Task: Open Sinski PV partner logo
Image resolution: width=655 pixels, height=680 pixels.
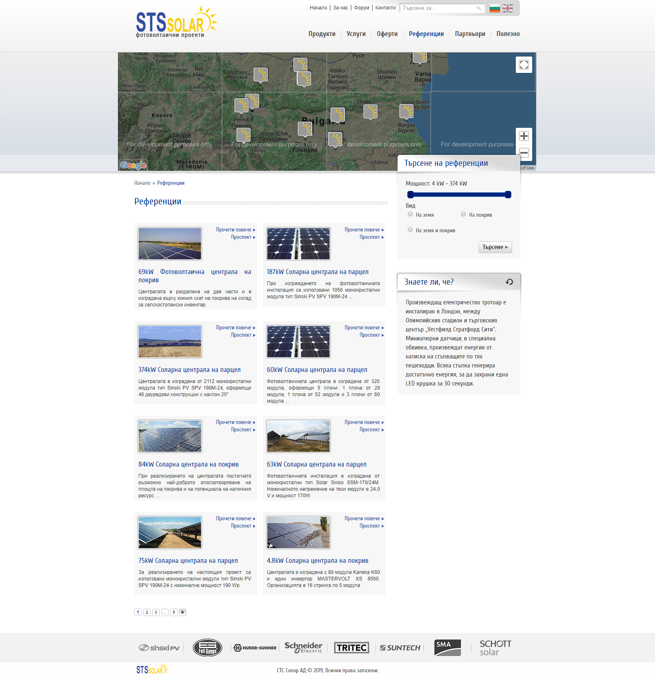Action: pyautogui.click(x=159, y=648)
